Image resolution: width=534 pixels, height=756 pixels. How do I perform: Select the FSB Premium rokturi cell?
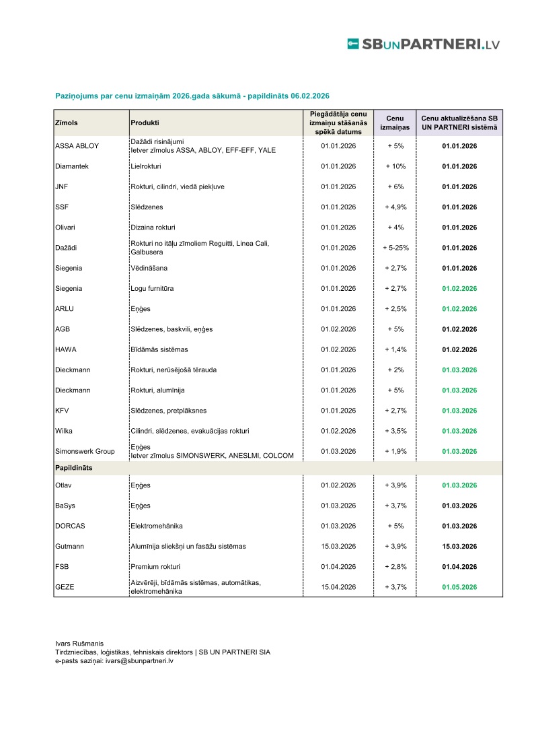(155, 567)
